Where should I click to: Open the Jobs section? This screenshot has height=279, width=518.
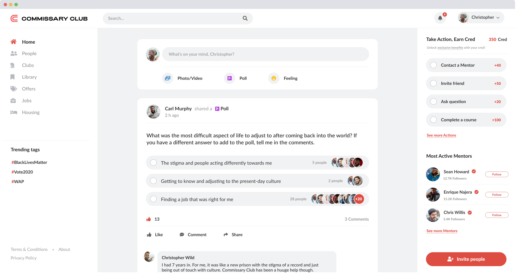point(27,101)
